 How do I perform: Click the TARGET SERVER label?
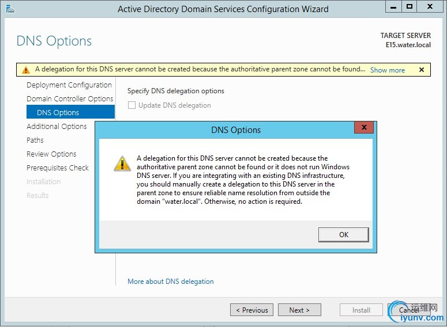(x=405, y=36)
